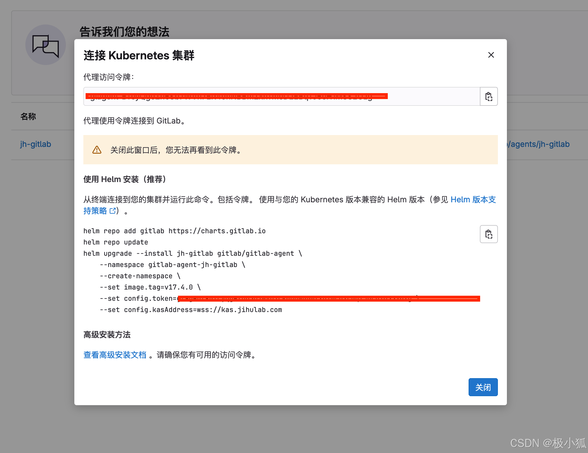This screenshot has height=453, width=588.
Task: Click the blue 关闭 button
Action: (x=483, y=387)
